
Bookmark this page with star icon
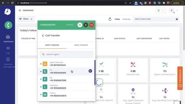tap(130, 3)
